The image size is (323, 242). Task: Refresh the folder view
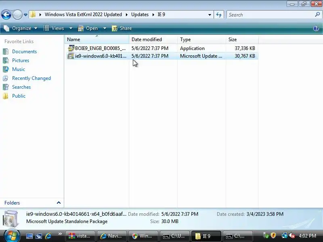219,15
